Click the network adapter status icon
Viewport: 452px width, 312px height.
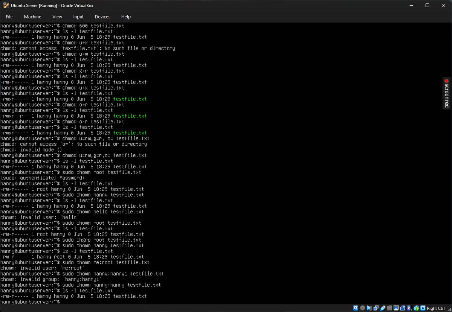[376, 308]
